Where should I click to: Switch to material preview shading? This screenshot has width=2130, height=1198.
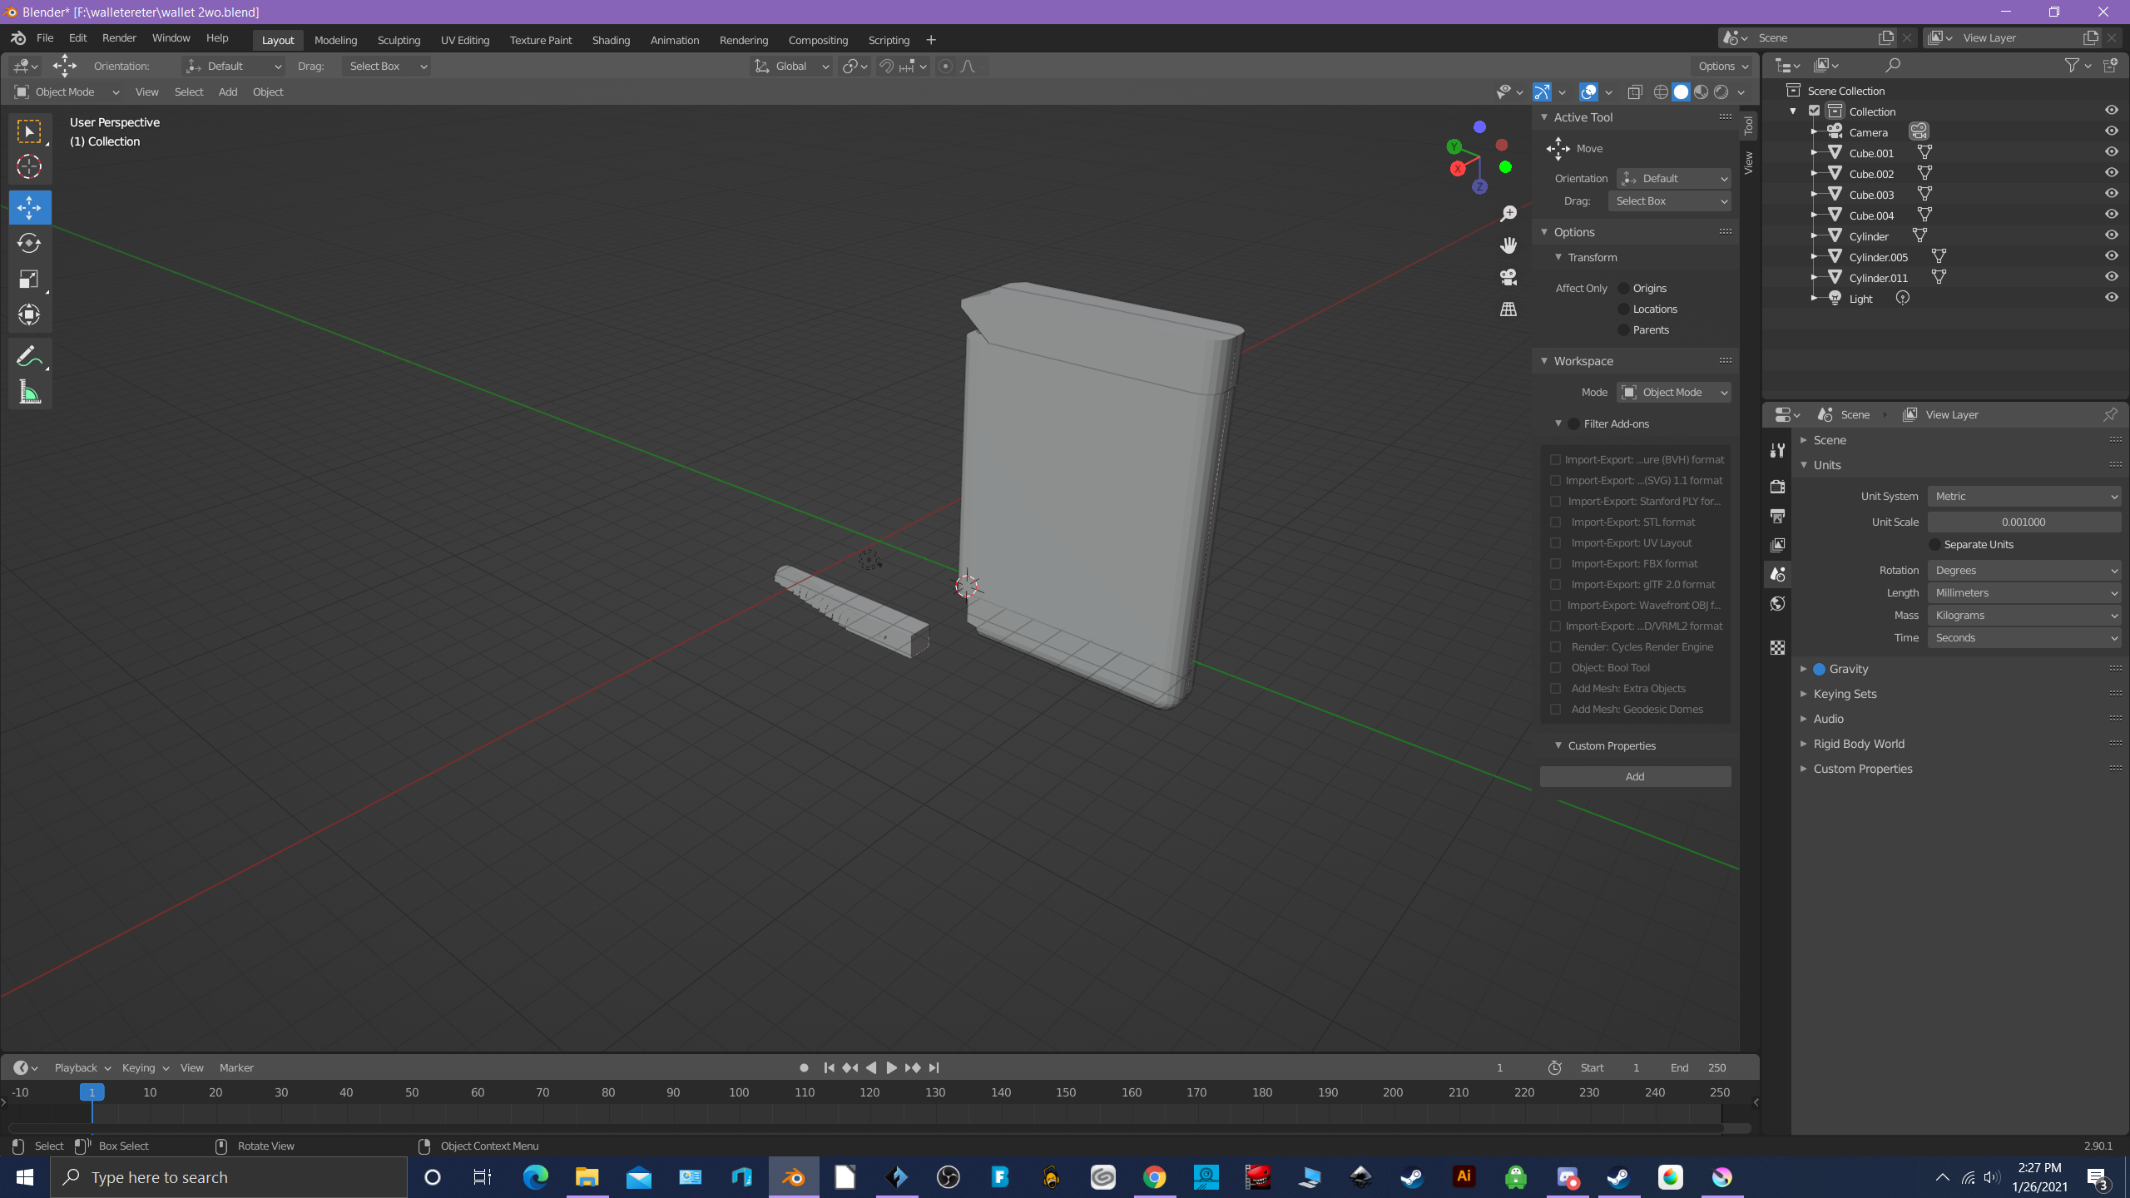(1701, 92)
